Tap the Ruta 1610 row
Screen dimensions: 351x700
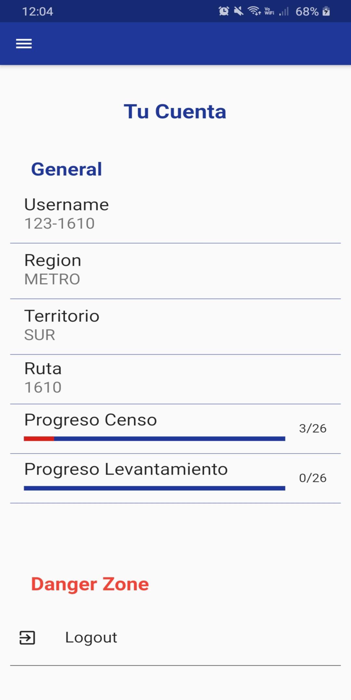[x=175, y=379]
